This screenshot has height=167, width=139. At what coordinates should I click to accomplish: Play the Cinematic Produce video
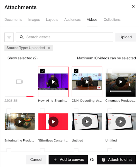point(121,82)
